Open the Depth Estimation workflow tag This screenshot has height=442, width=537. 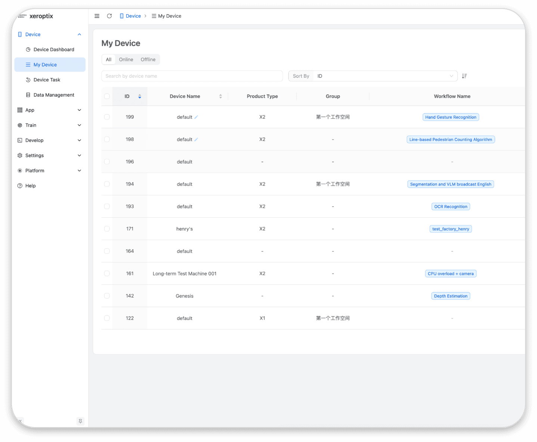coord(451,296)
